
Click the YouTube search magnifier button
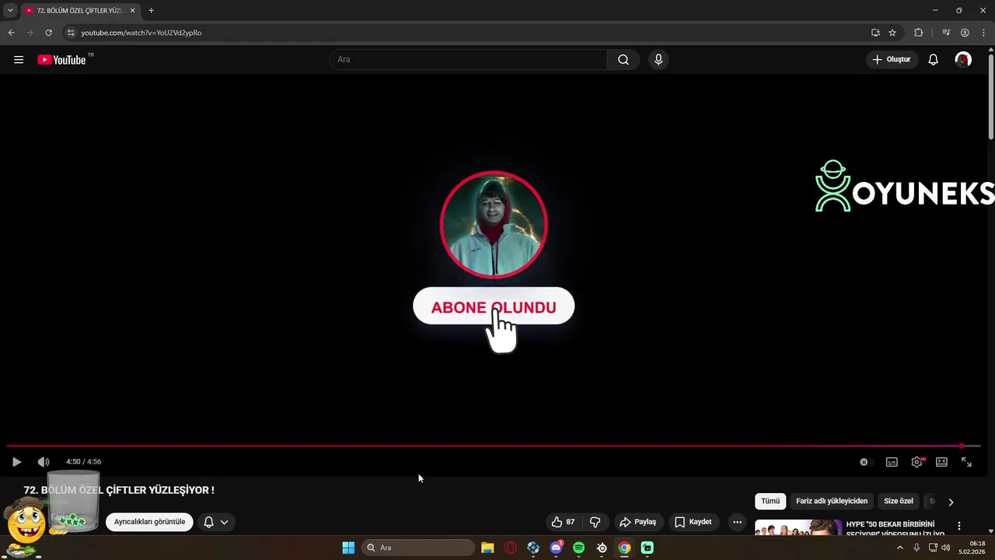click(623, 60)
